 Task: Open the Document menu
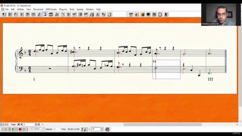click(38, 9)
